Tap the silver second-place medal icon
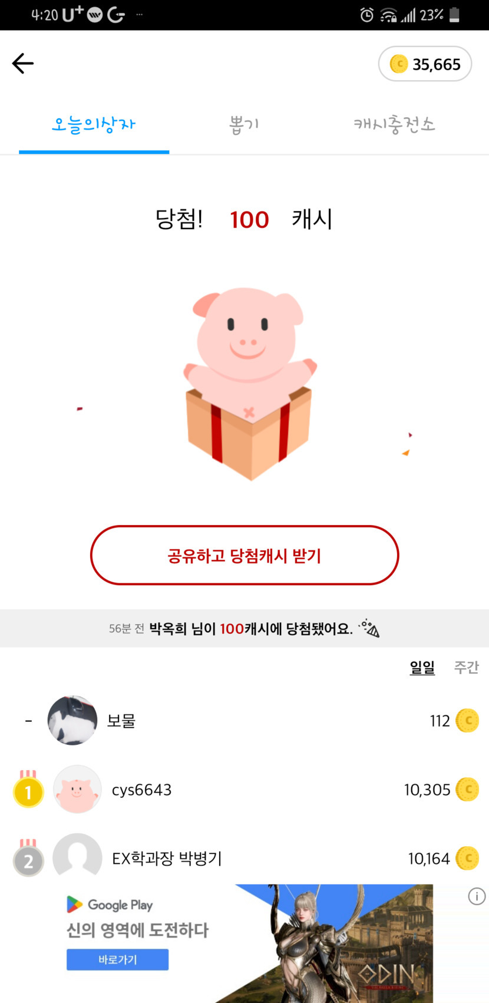This screenshot has height=1003, width=489. tap(28, 860)
